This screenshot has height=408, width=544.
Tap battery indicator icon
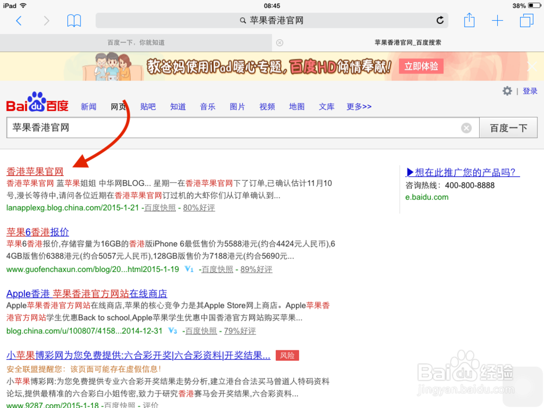coord(534,5)
